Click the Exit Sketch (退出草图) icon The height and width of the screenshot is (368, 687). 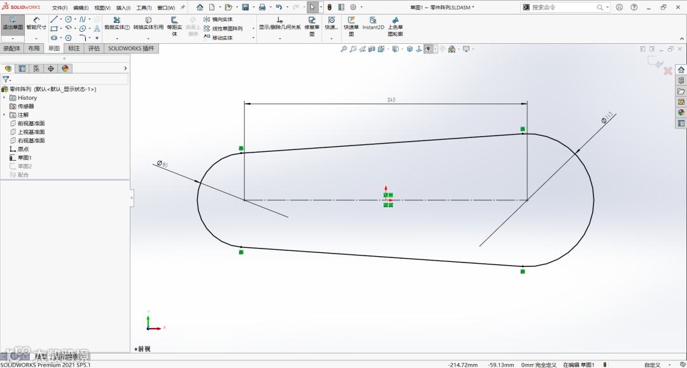click(13, 24)
